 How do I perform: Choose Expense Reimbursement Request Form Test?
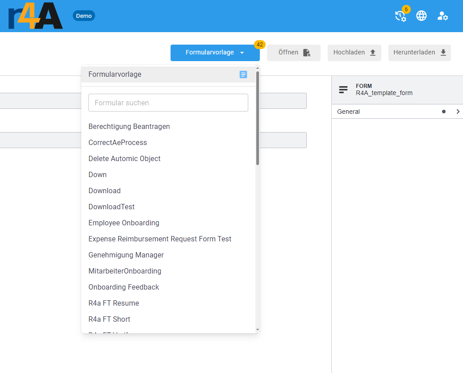[x=160, y=239]
